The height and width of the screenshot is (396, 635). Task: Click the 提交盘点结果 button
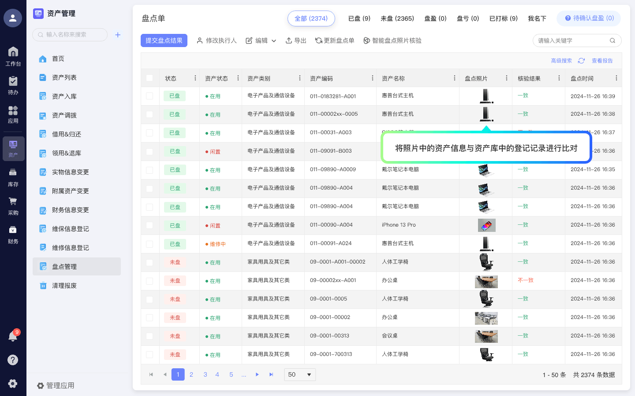[x=164, y=40]
